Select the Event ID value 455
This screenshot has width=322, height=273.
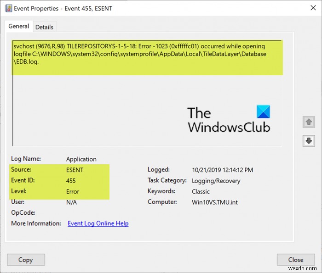71,181
